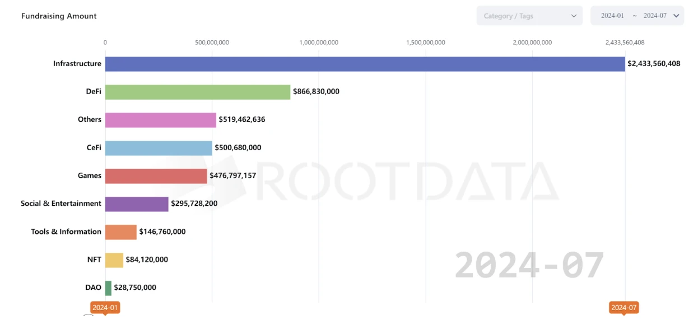698x333 pixels.
Task: Click the $866,830,000 DeFi value label
Action: 316,91
